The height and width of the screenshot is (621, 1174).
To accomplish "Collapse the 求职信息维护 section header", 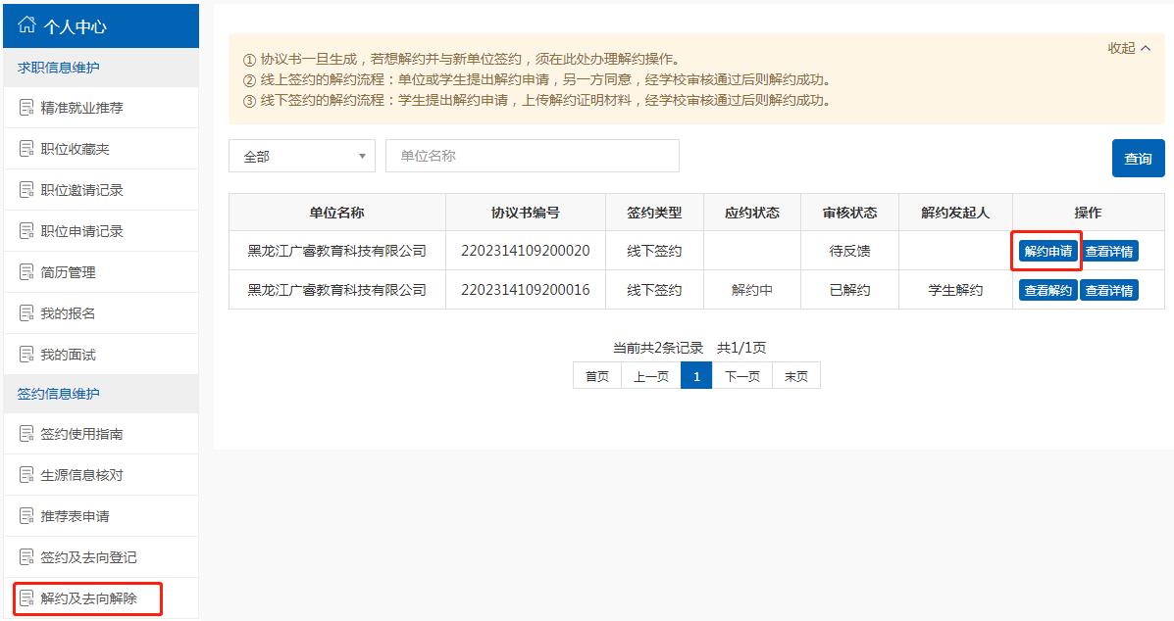I will click(59, 68).
